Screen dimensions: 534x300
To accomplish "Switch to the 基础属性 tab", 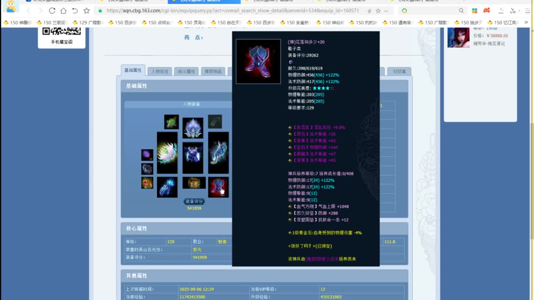I will point(133,70).
